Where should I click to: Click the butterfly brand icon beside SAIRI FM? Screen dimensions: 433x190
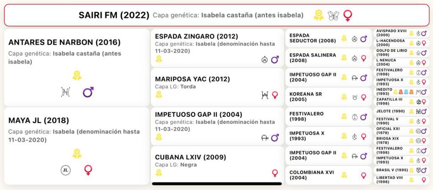[x=333, y=16]
